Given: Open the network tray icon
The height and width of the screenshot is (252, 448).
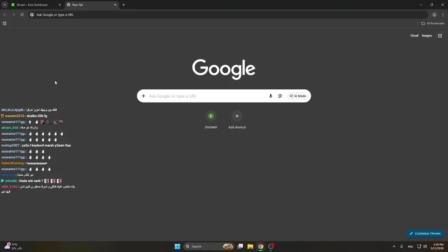Looking at the screenshot, I should (x=419, y=246).
